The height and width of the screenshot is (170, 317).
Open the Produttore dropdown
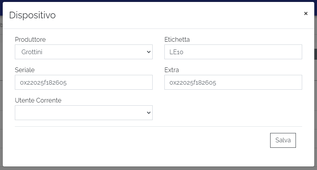coord(84,52)
